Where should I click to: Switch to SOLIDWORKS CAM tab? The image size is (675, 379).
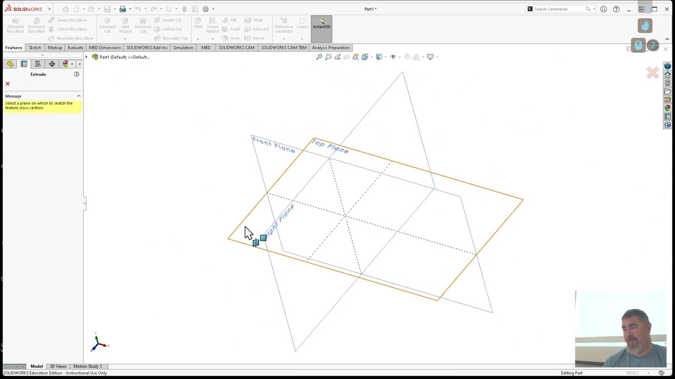coord(236,47)
